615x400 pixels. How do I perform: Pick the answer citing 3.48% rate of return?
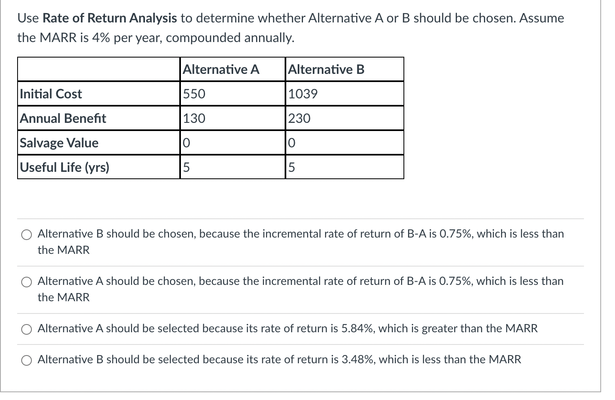pyautogui.click(x=27, y=360)
